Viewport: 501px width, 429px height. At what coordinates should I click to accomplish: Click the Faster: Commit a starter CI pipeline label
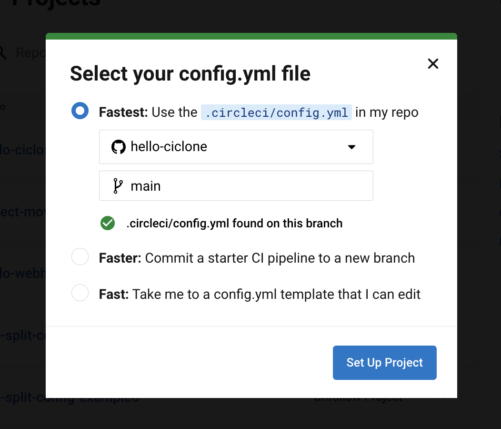pyautogui.click(x=257, y=258)
